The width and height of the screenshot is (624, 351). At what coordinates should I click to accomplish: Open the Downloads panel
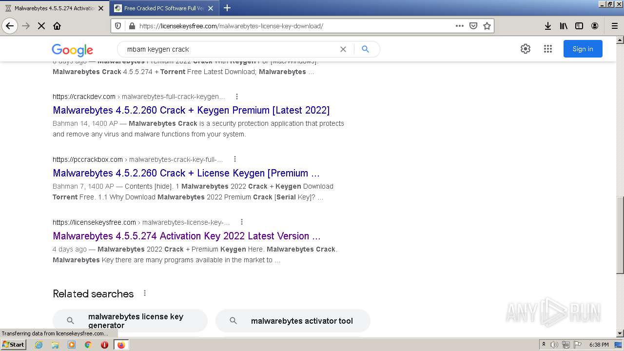(x=548, y=26)
